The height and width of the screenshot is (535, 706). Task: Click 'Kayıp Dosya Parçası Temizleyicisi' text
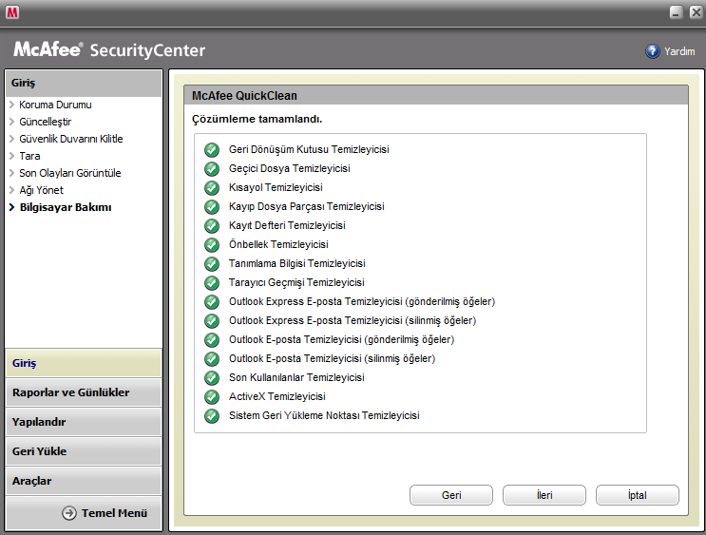(x=307, y=206)
